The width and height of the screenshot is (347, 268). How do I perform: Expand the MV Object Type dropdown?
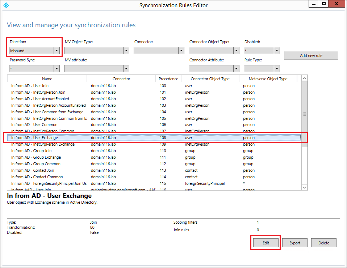[x=97, y=50]
